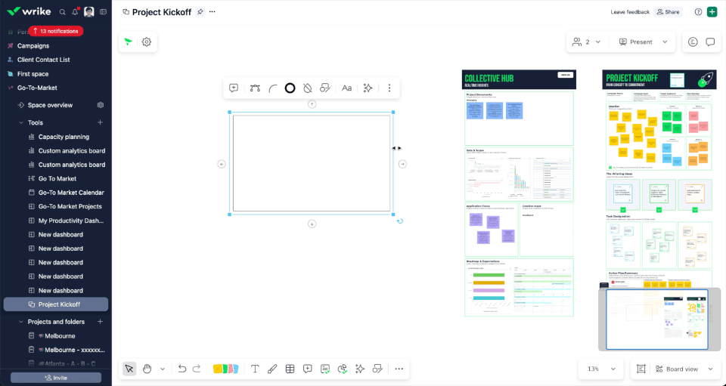Open the notifications bell
The width and height of the screenshot is (726, 386).
point(75,12)
